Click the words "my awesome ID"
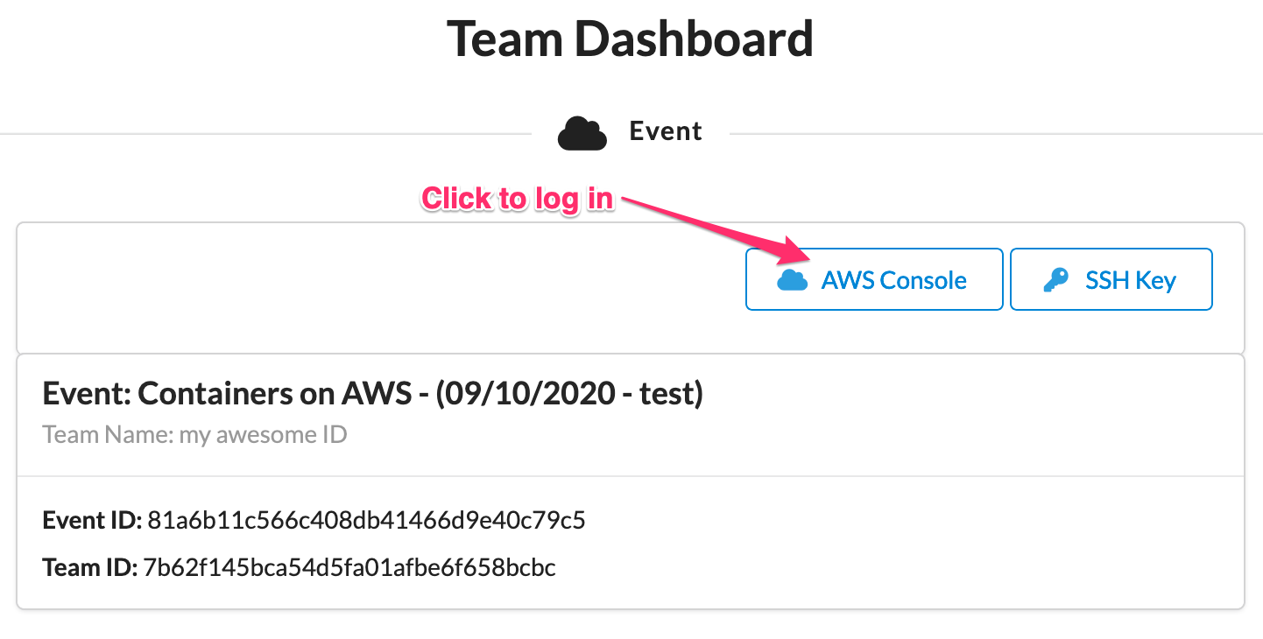Screen dimensions: 1263x639 coord(263,434)
